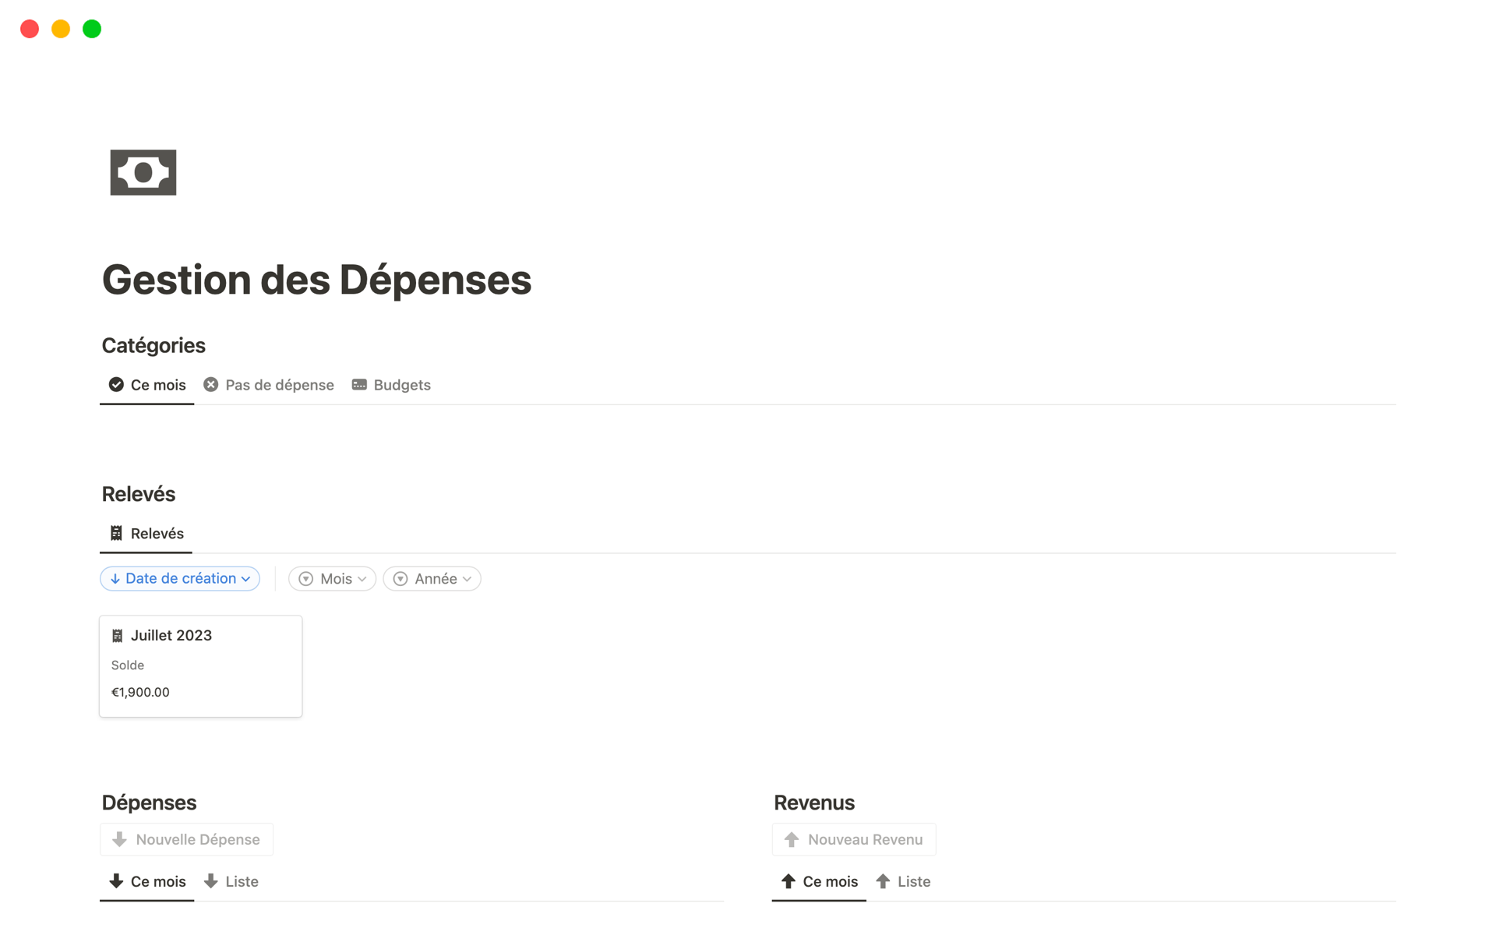Image resolution: width=1496 pixels, height=935 pixels.
Task: Click the checkmark icon beside Ce mois
Action: coord(116,385)
